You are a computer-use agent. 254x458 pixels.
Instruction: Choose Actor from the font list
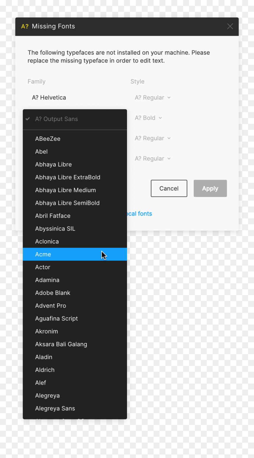pos(75,267)
